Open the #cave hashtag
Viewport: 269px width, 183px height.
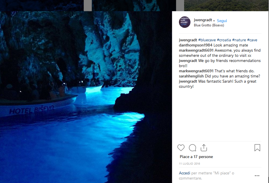(252, 40)
